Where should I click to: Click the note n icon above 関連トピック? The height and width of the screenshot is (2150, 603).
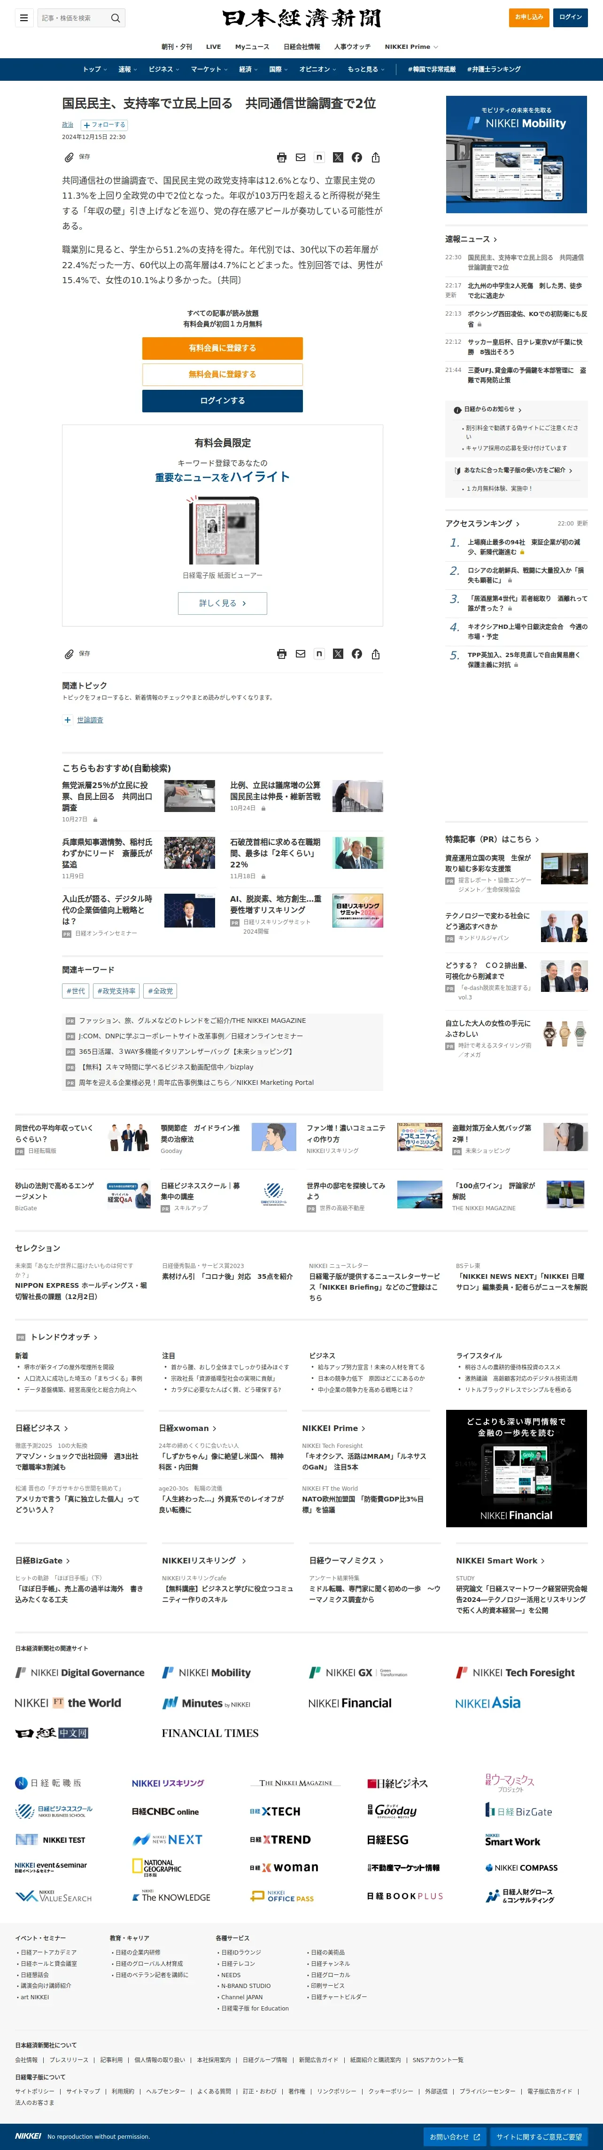pos(319,654)
